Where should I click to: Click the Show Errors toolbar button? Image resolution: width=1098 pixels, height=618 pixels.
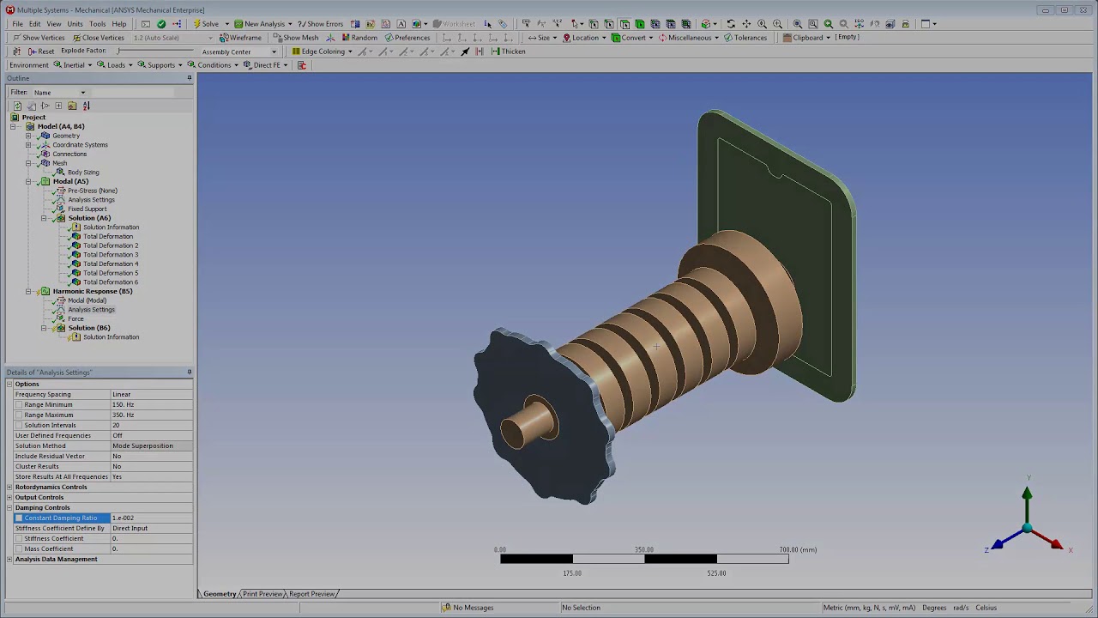tap(320, 24)
